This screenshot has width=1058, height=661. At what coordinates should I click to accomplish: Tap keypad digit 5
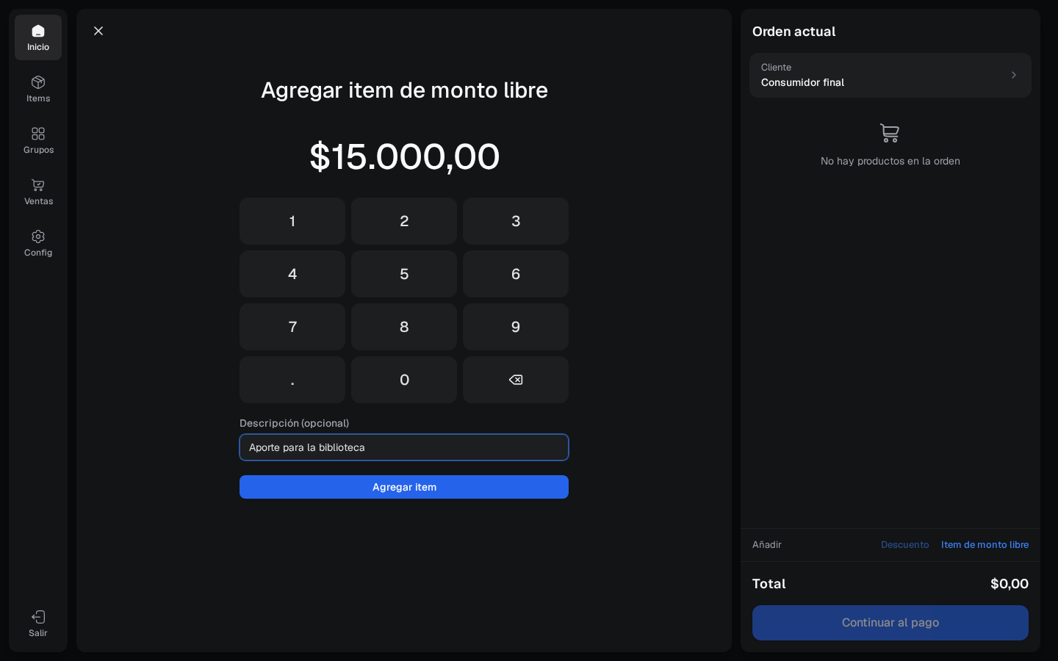click(404, 274)
